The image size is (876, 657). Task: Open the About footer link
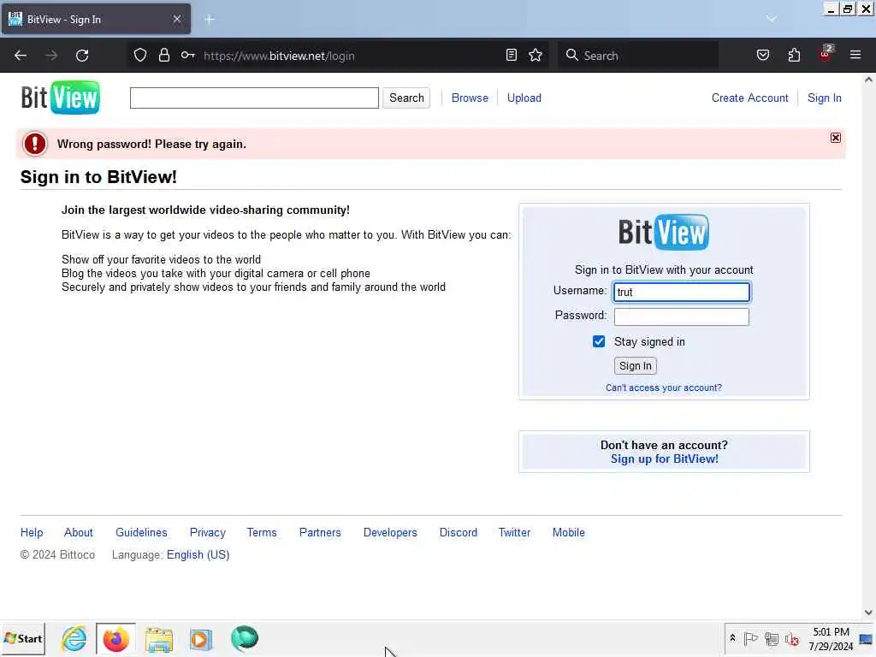pyautogui.click(x=78, y=532)
